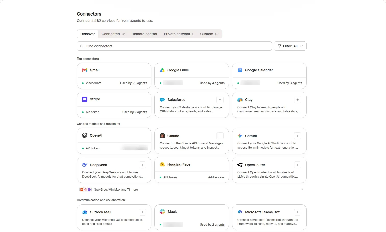This screenshot has height=232, width=386.
Task: Click the Groq, MiniMax grouped icons
Action: [86, 190]
